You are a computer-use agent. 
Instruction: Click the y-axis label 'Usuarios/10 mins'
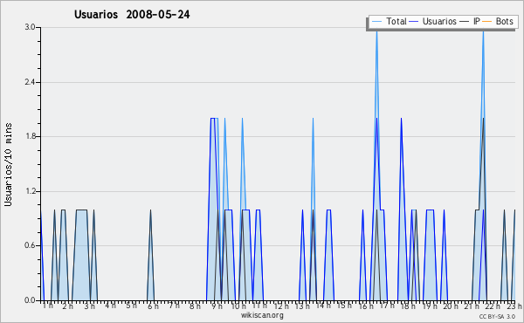pos(8,165)
